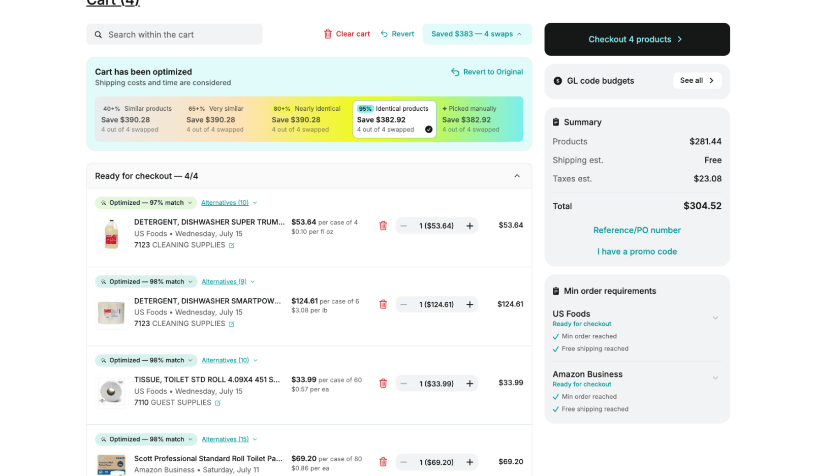813x476 pixels.
Task: Collapse the Ready for checkout section
Action: click(x=517, y=176)
